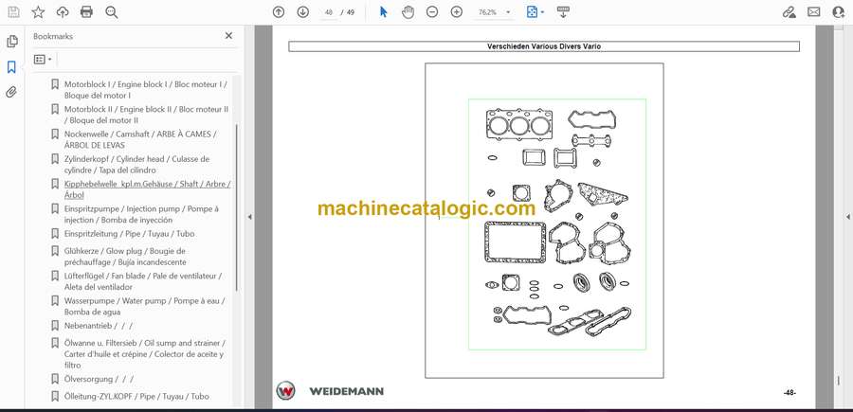
Task: Activate the hand pan tool
Action: 408,12
